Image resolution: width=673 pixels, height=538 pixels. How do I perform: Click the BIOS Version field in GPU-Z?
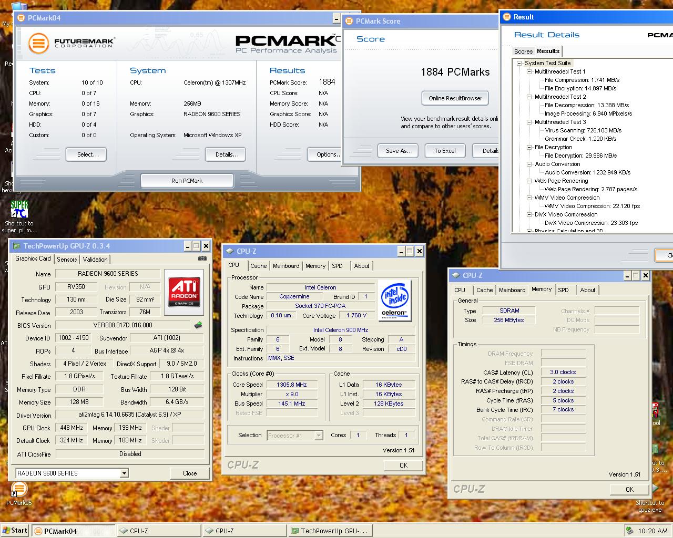[x=123, y=325]
